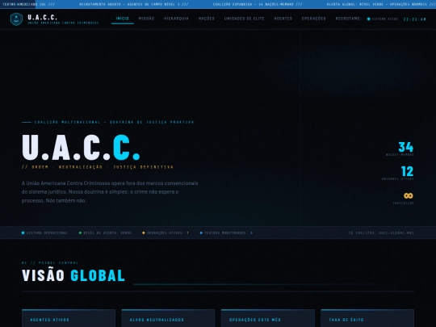The height and width of the screenshot is (327, 436).
Task: Open the Alvos Neutralizados card
Action: (x=168, y=318)
